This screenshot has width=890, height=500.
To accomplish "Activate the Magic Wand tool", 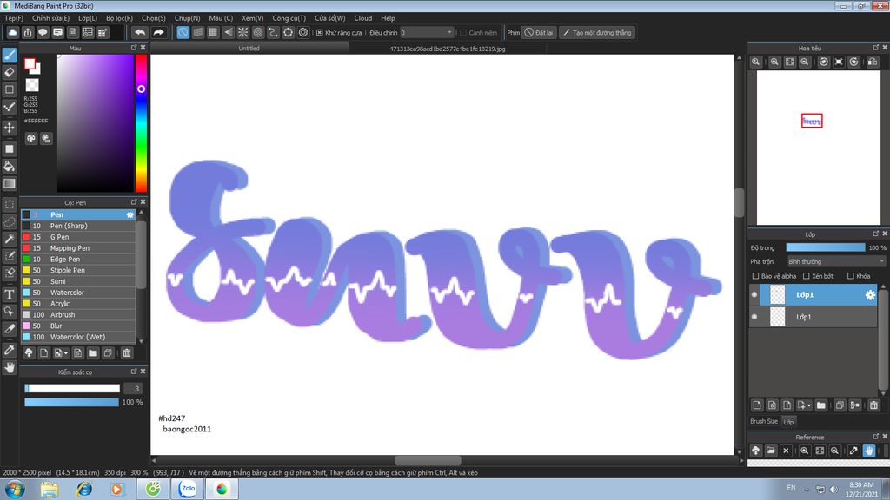I will 10,239.
